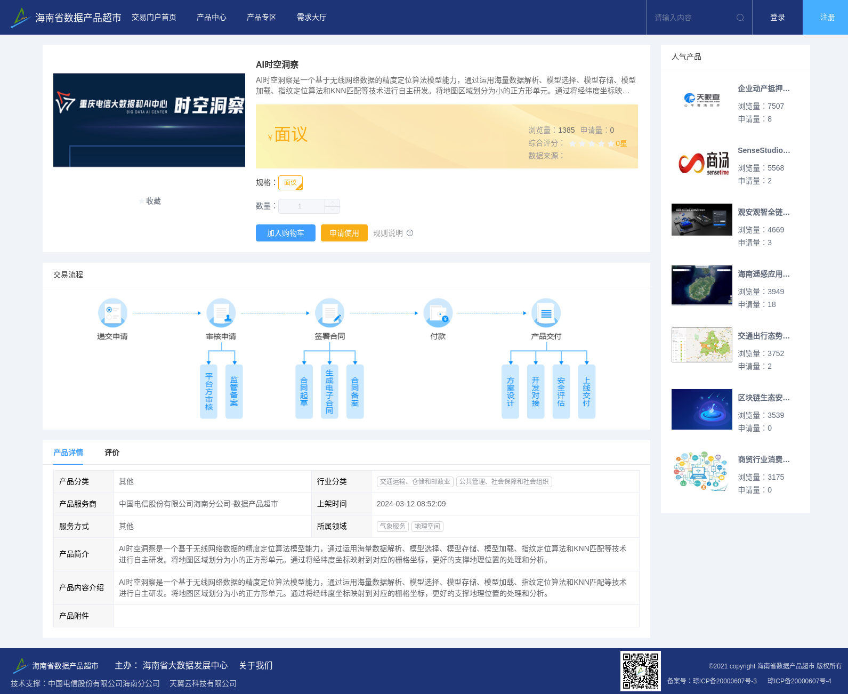
Task: Increase quantity with the up stepper
Action: click(x=333, y=203)
